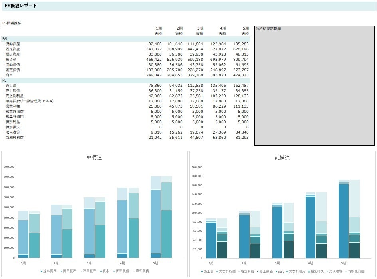Click the 売上高 legend entry in PL chart
Image resolution: width=377 pixels, height=279 pixels.
point(207,271)
